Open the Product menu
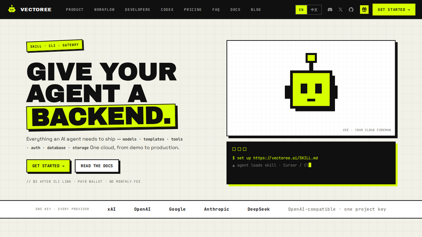The height and width of the screenshot is (237, 422). pos(75,9)
